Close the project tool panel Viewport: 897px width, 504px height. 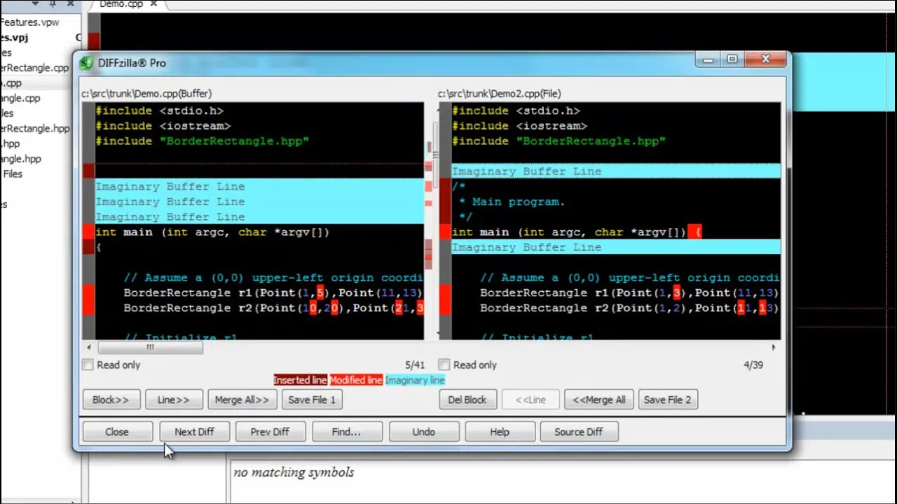click(71, 4)
